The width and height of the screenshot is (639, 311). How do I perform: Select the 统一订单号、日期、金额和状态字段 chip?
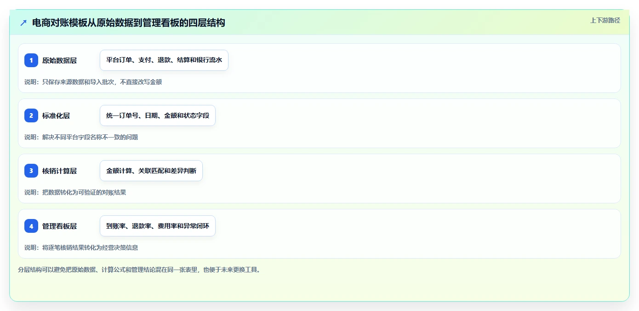pyautogui.click(x=158, y=115)
